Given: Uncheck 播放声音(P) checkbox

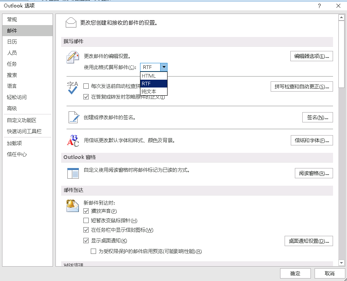Looking at the screenshot, I should tap(86, 211).
